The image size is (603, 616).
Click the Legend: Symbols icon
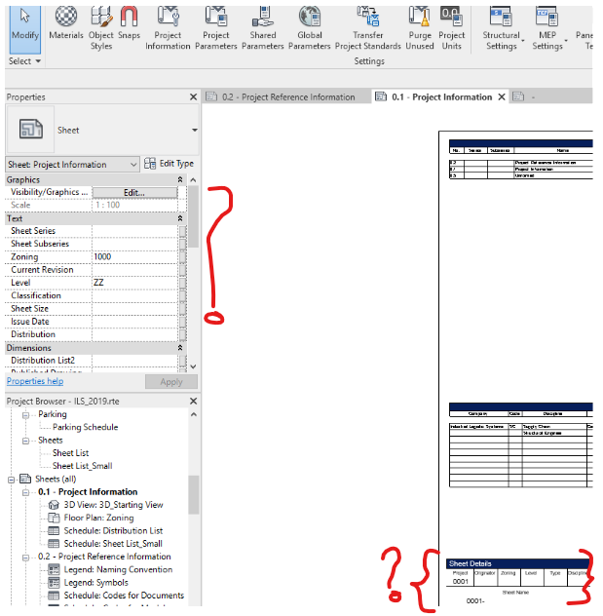coord(54,583)
